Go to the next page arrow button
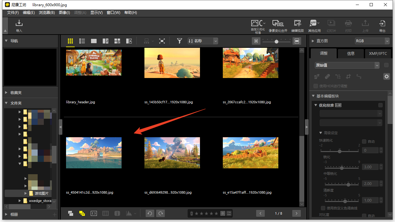 pos(296,213)
